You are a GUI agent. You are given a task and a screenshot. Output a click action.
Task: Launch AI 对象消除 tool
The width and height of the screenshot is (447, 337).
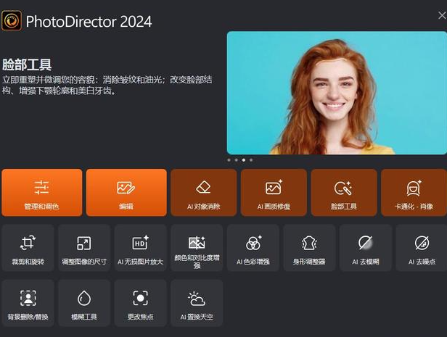point(203,193)
